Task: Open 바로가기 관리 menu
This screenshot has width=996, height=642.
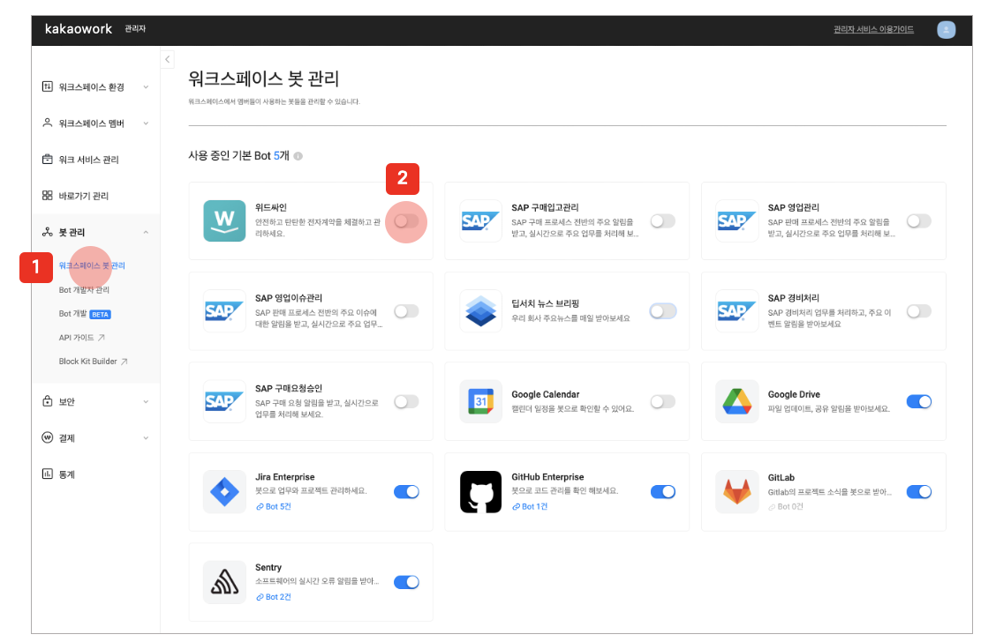Action: point(83,196)
